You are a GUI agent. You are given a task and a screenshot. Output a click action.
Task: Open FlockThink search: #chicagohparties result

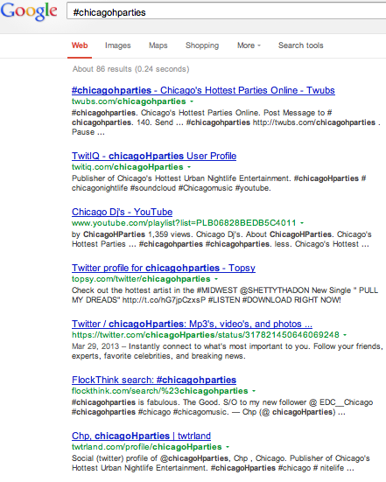tap(154, 380)
